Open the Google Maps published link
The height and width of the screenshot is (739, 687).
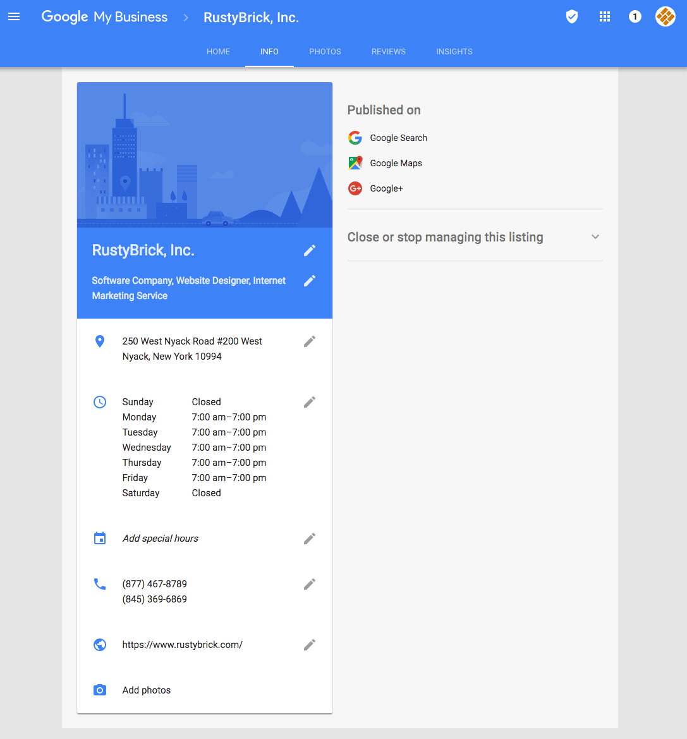point(396,163)
